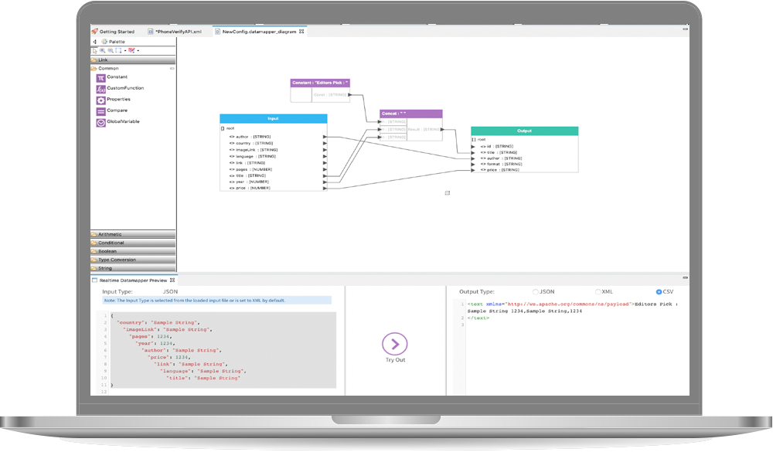773x459 pixels.
Task: Select Input field 'year : [NUMBER]'
Action: pos(249,182)
